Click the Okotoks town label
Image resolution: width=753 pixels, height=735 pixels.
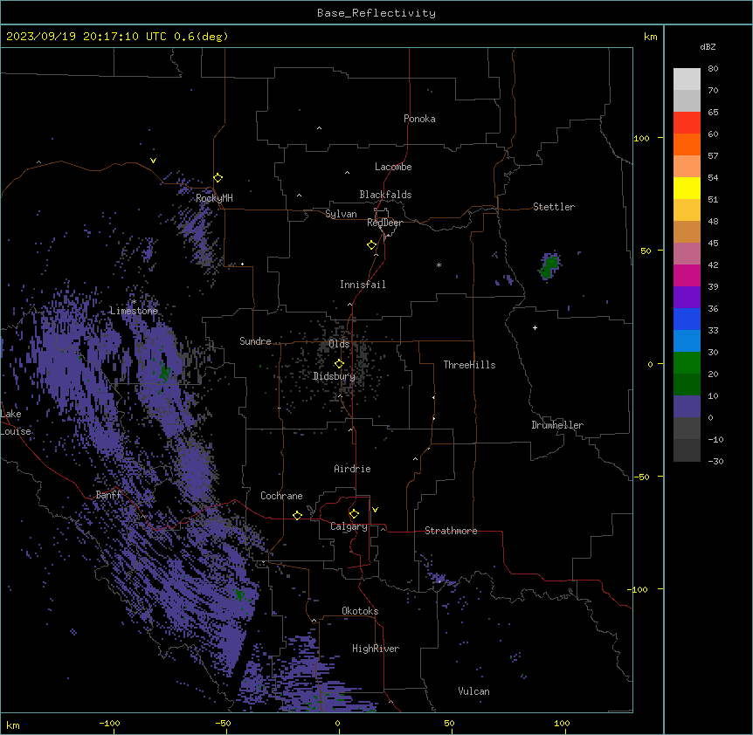(x=360, y=611)
